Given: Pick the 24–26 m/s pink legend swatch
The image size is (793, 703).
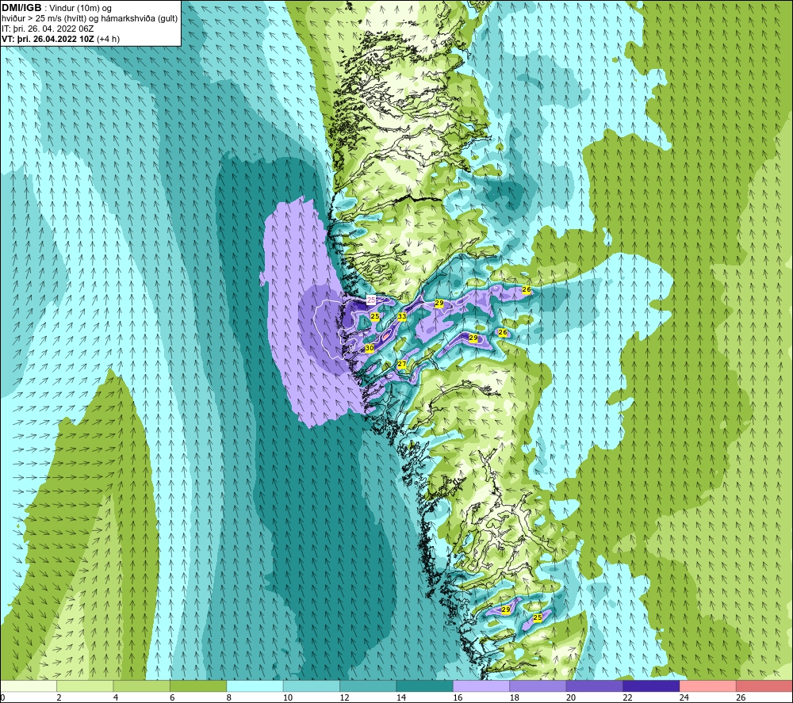Looking at the screenshot, I should pos(708,686).
